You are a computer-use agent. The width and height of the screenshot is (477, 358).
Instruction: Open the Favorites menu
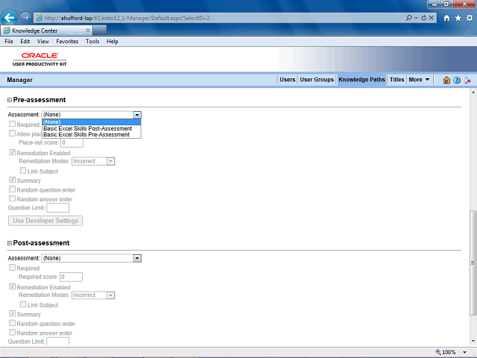(x=67, y=42)
